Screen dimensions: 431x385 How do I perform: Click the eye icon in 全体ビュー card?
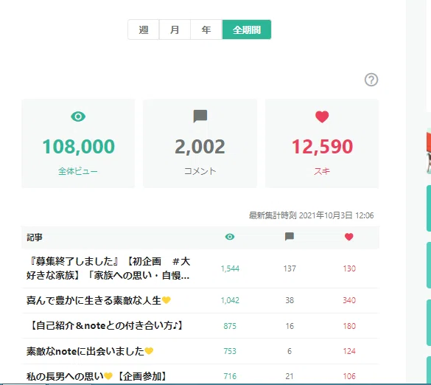tap(78, 117)
